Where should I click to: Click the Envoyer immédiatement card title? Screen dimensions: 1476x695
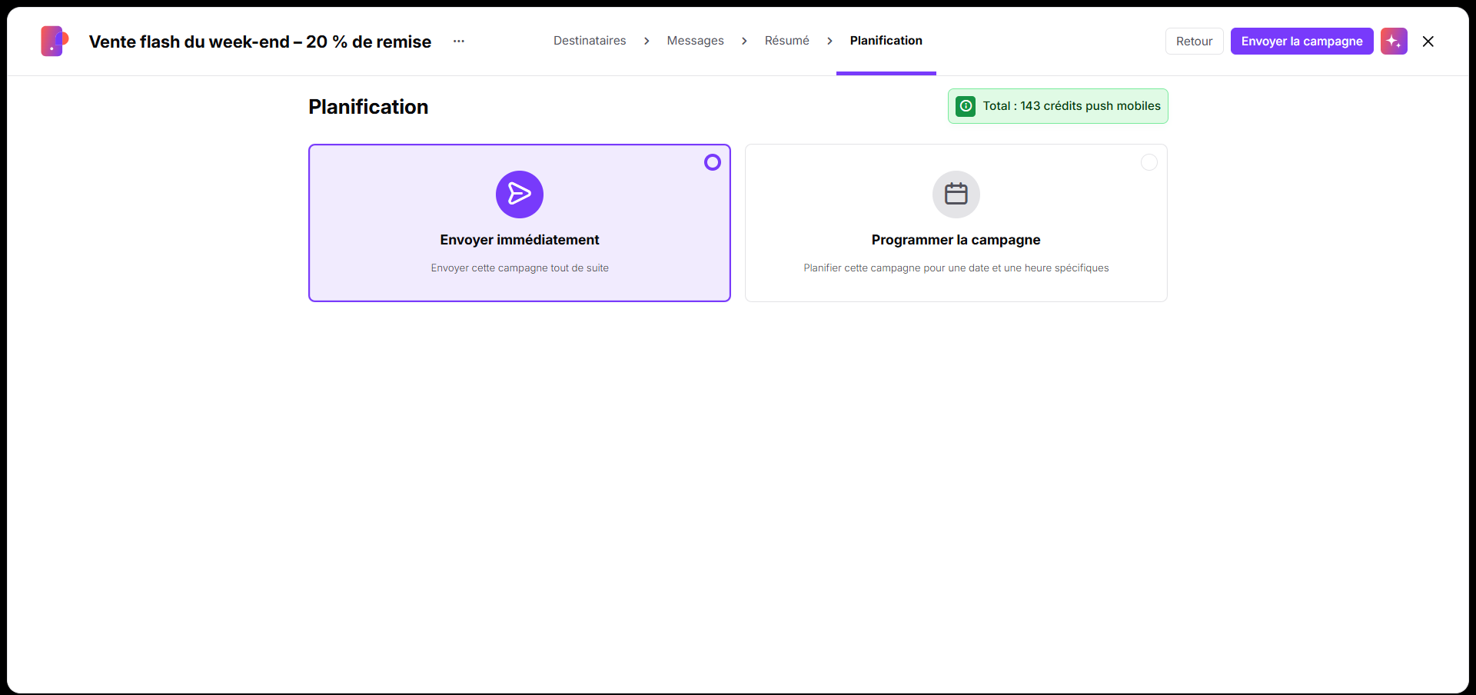point(520,240)
